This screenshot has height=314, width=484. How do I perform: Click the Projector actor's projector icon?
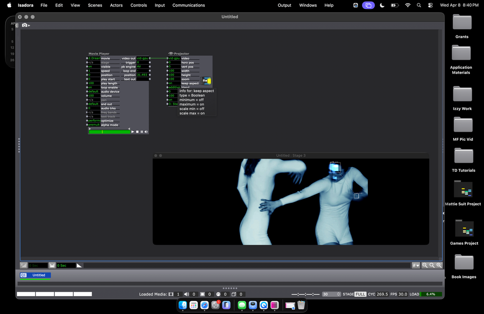tap(206, 81)
